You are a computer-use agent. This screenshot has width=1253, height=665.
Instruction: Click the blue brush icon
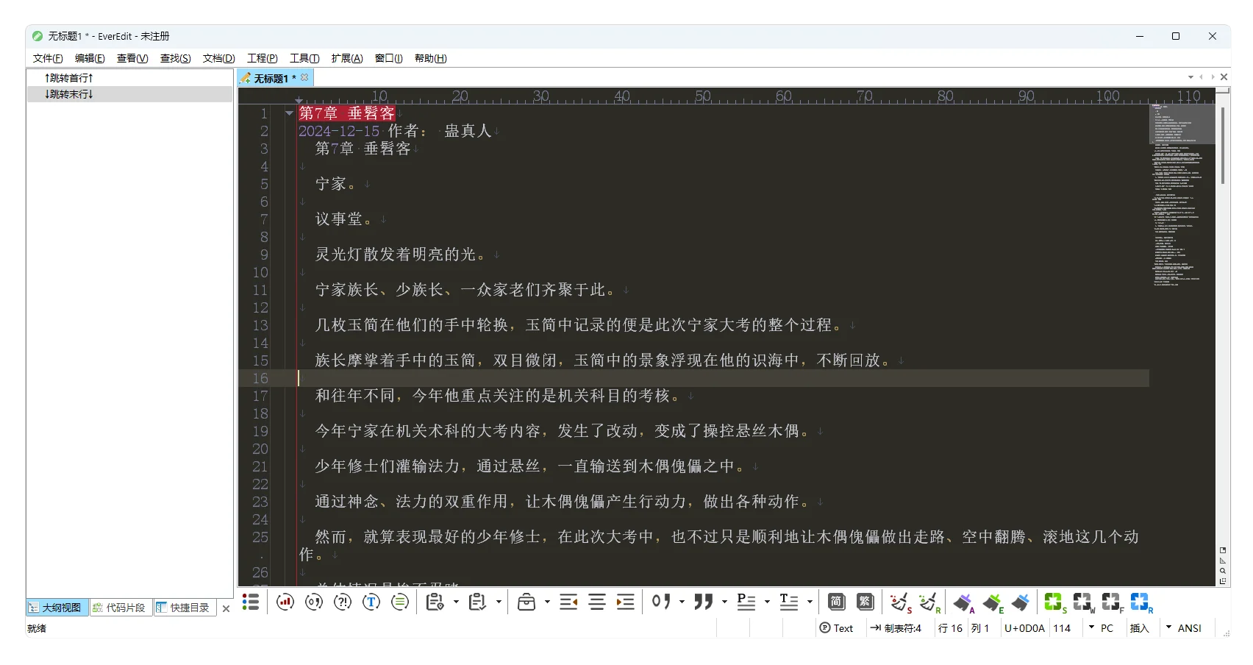(x=1021, y=603)
